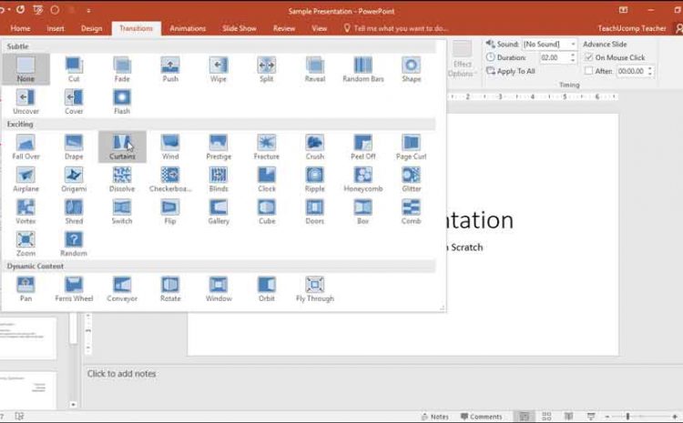This screenshot has height=423, width=683.
Task: Choose the Fall Over transition
Action: pyautogui.click(x=25, y=146)
